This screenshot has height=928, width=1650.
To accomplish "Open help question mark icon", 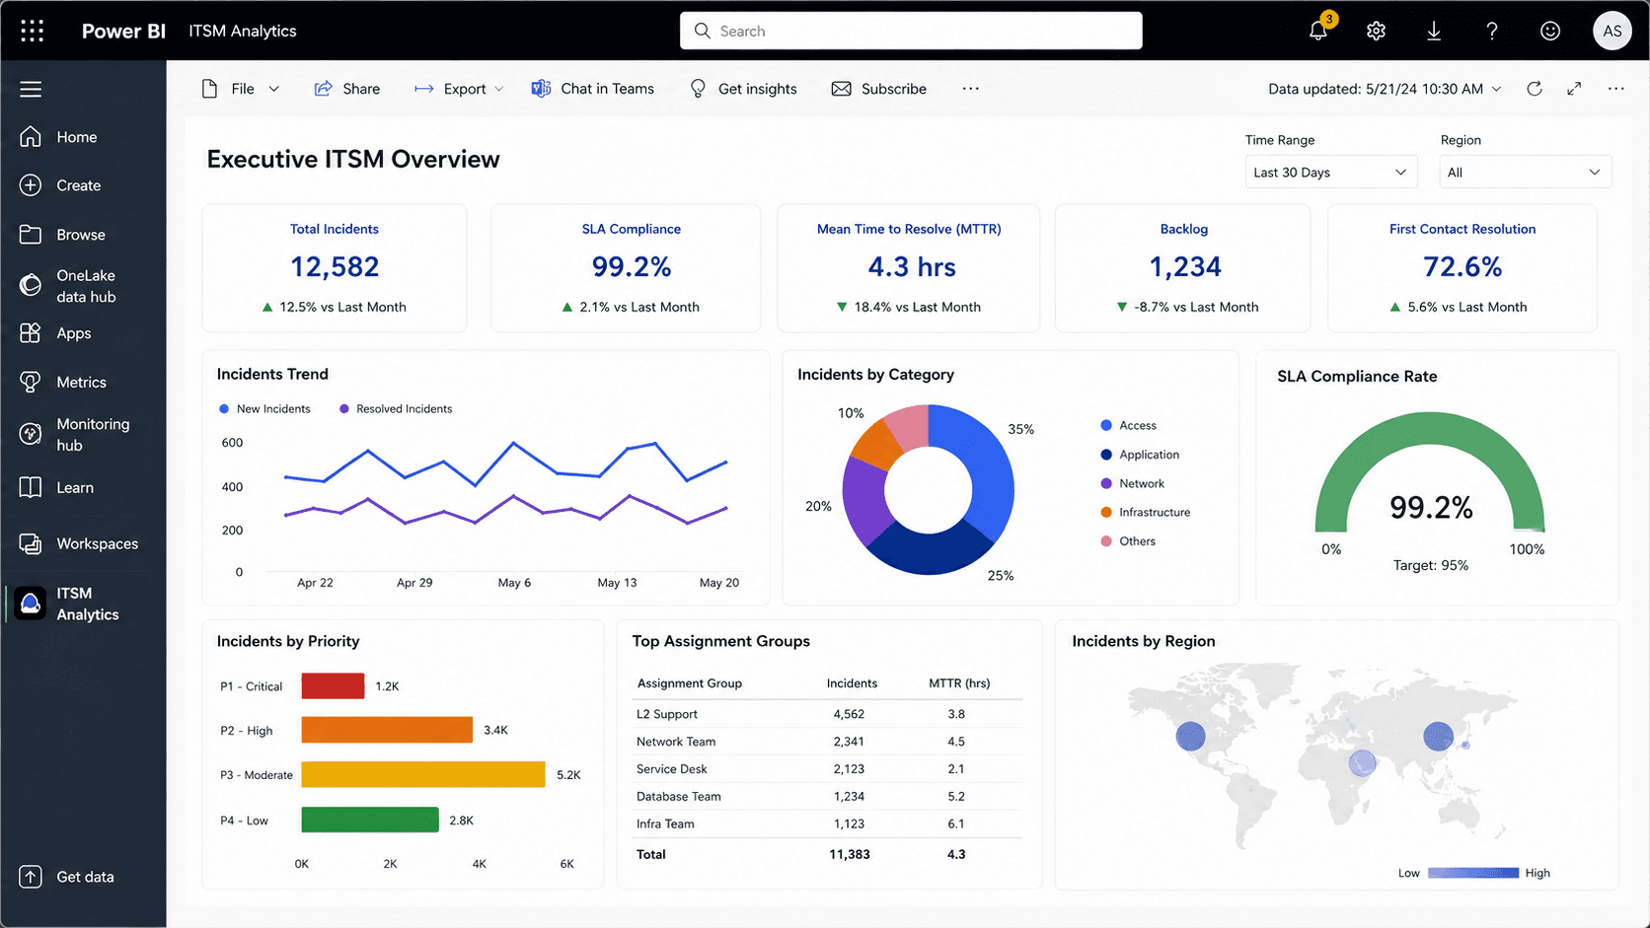I will tap(1492, 31).
